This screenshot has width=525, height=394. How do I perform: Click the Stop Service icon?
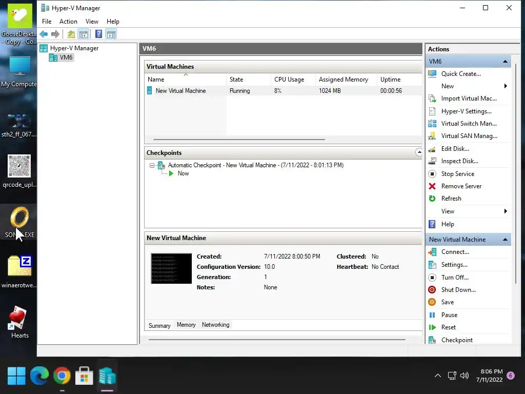tap(432, 174)
